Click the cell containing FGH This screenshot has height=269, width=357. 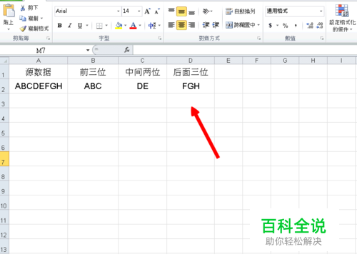coord(191,86)
